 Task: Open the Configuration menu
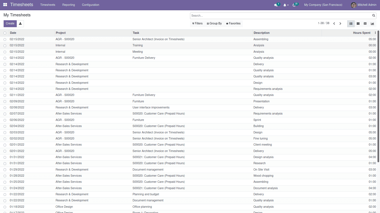(90, 5)
